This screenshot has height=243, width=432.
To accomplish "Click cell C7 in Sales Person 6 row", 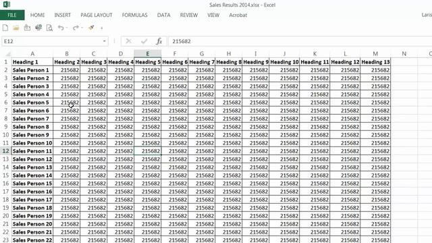I will click(x=94, y=111).
